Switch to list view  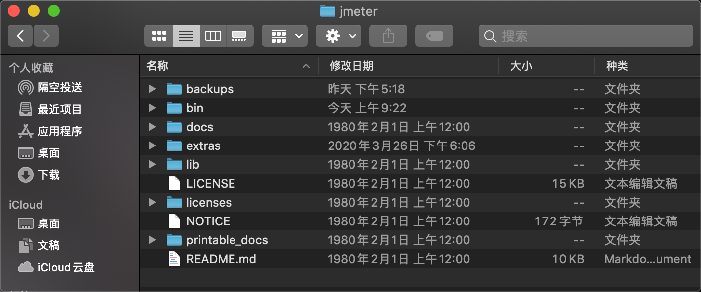[x=186, y=36]
